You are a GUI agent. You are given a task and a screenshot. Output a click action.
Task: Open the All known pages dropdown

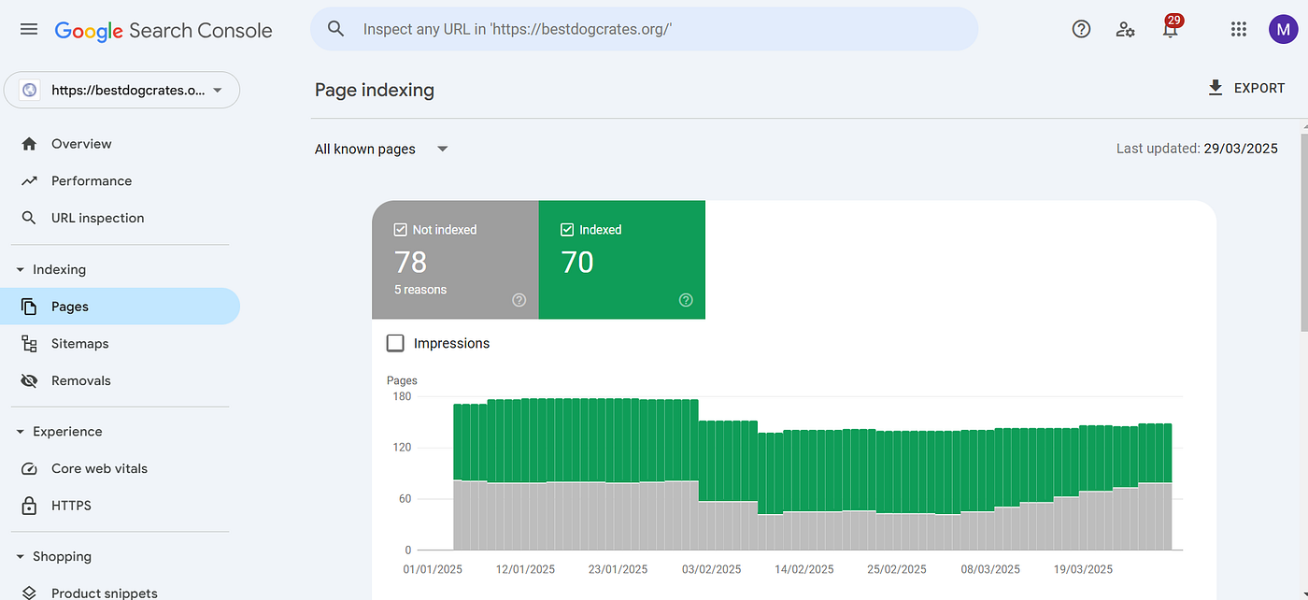pos(381,149)
